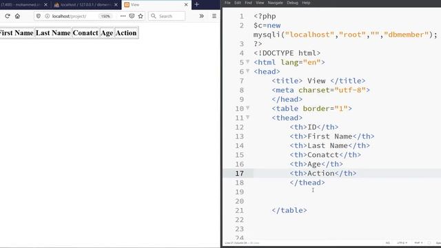
Task: Click the localhost/project/ address bar
Action: (69, 16)
